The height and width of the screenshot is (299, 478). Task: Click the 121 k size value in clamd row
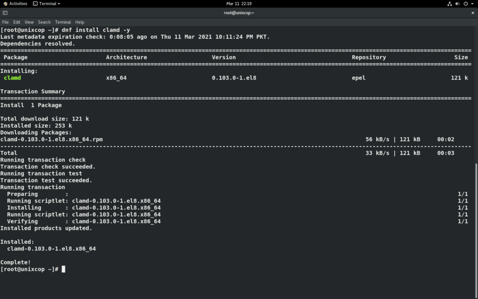(x=459, y=78)
